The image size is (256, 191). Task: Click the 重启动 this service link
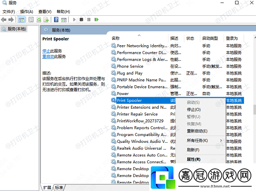tap(48, 57)
